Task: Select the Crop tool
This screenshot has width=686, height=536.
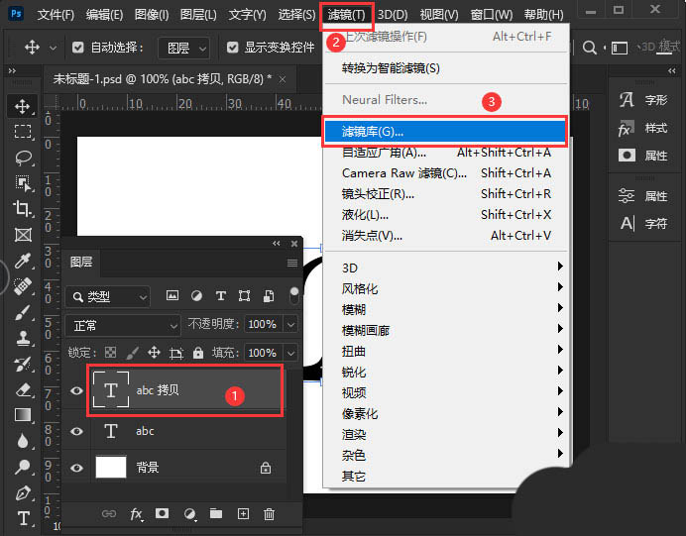Action: (23, 208)
